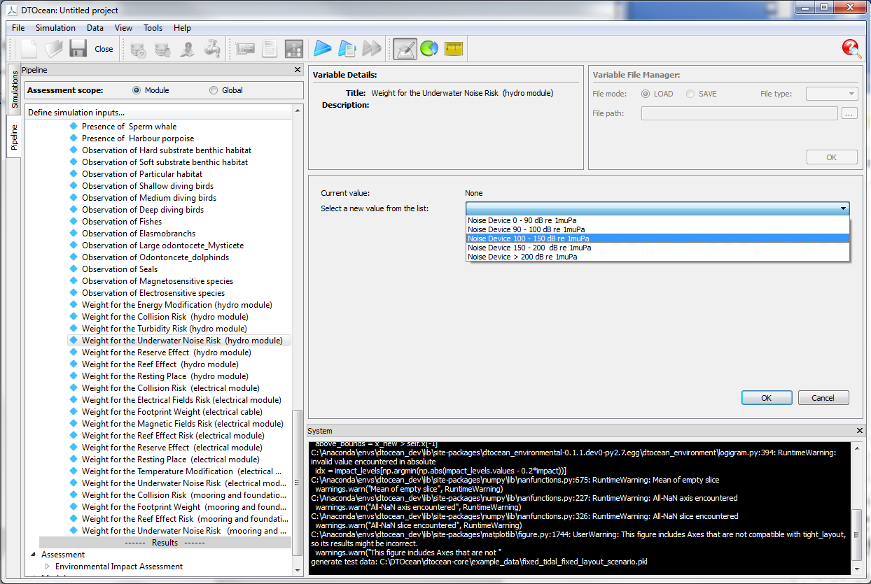
Task: Select the pie chart plots icon
Action: click(429, 48)
